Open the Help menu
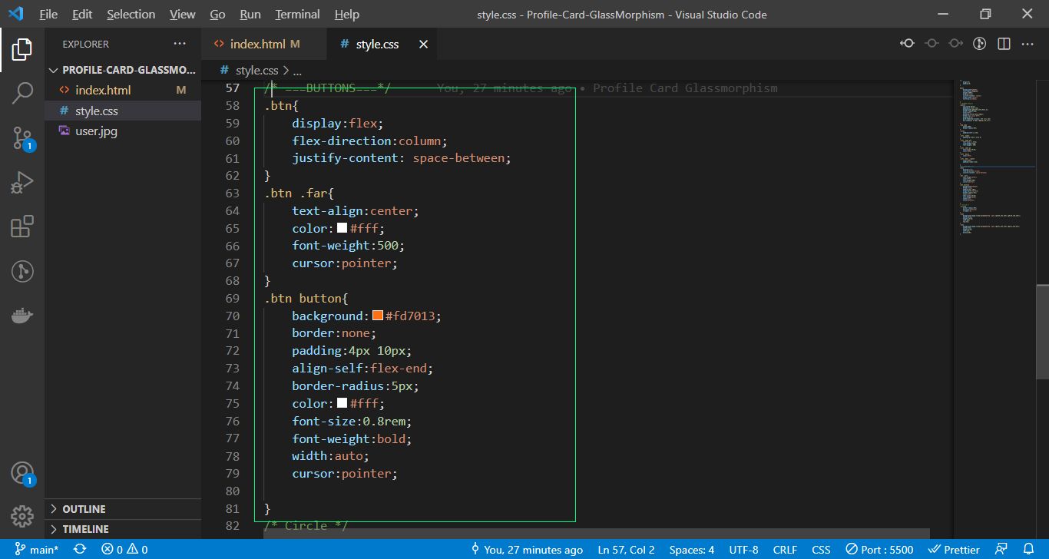This screenshot has width=1049, height=559. point(347,15)
